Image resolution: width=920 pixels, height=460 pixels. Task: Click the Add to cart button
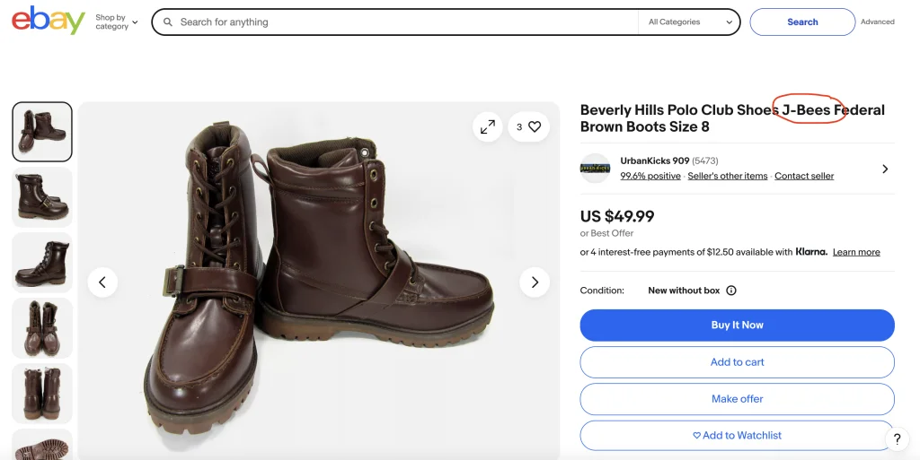(737, 362)
